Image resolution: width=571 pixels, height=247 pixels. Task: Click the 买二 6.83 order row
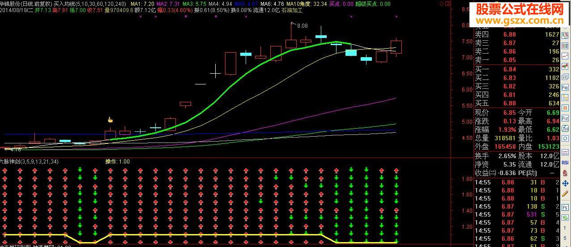517,78
